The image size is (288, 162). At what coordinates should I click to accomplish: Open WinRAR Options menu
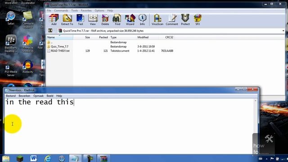coord(99,10)
